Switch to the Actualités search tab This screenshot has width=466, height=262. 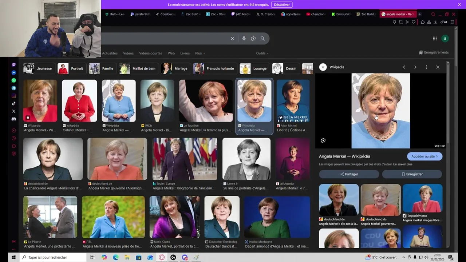[x=110, y=53]
